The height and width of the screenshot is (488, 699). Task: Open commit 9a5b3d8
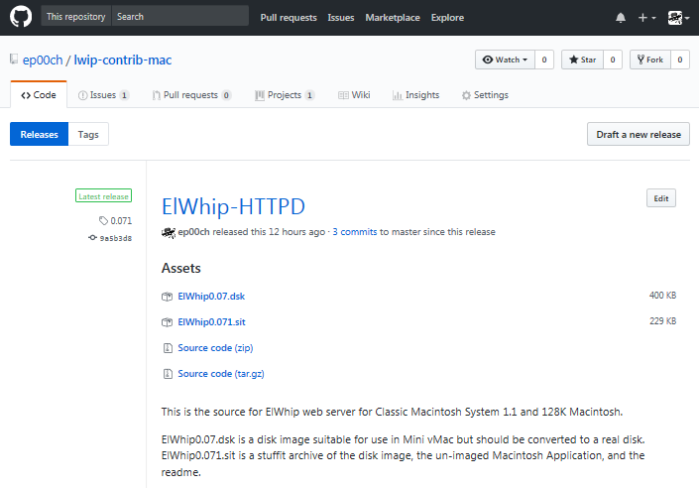pos(116,238)
